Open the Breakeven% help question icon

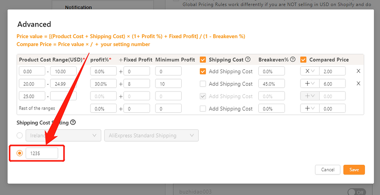[293, 59]
